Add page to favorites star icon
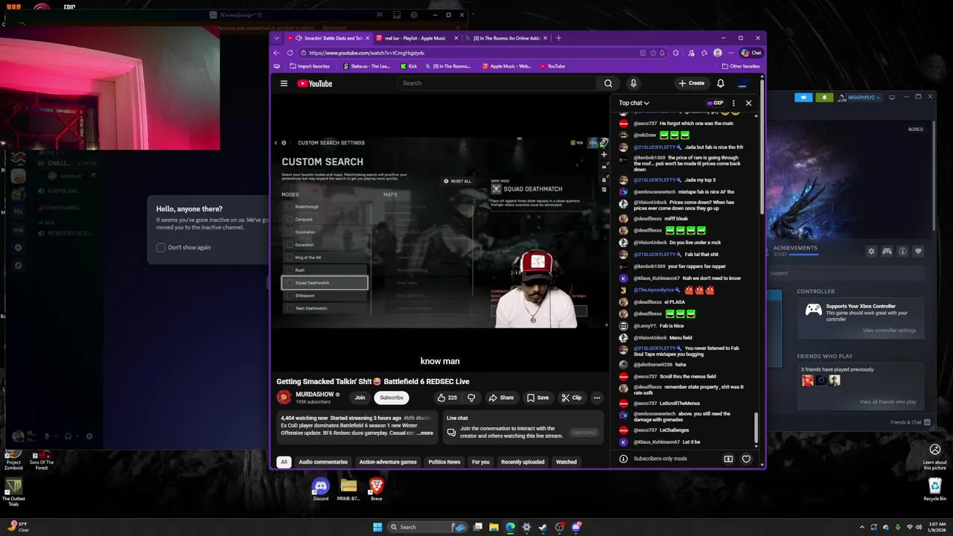This screenshot has height=536, width=953. [653, 53]
